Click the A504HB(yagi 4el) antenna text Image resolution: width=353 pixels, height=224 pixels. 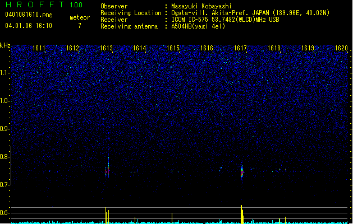click(x=198, y=26)
